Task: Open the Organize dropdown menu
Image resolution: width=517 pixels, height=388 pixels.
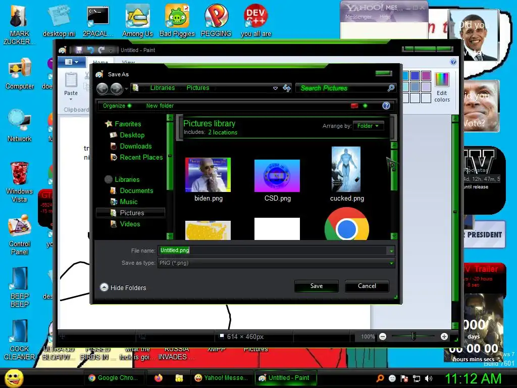Action: pyautogui.click(x=117, y=106)
